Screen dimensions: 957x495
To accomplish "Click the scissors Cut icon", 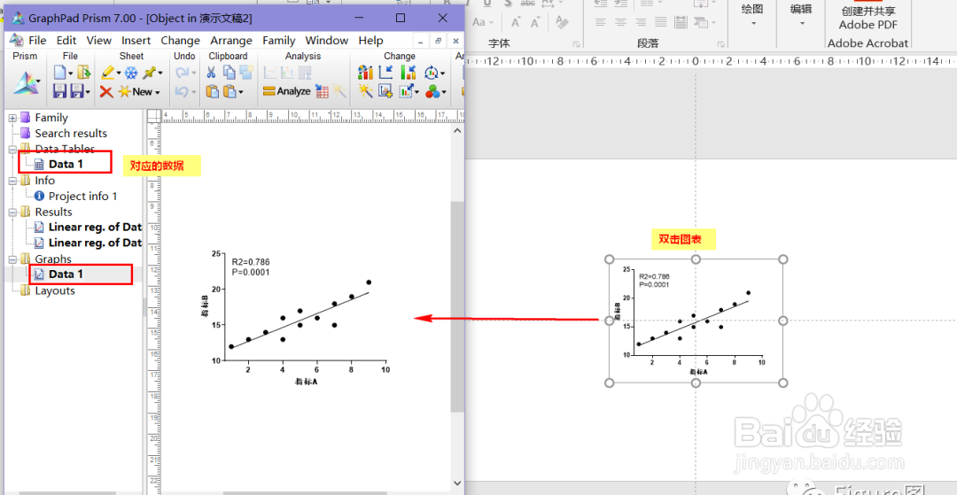I will click(x=211, y=73).
